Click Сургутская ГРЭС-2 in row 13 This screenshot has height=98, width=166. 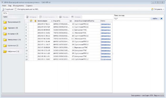[81, 59]
